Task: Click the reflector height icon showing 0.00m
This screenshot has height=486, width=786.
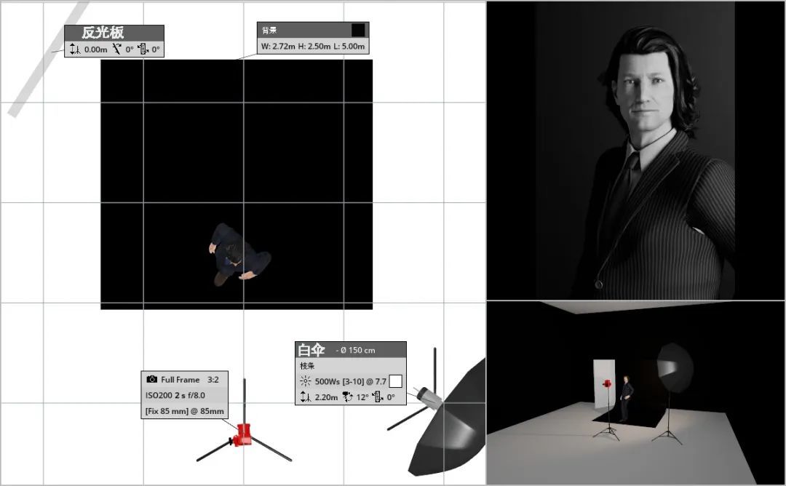Action: [75, 49]
